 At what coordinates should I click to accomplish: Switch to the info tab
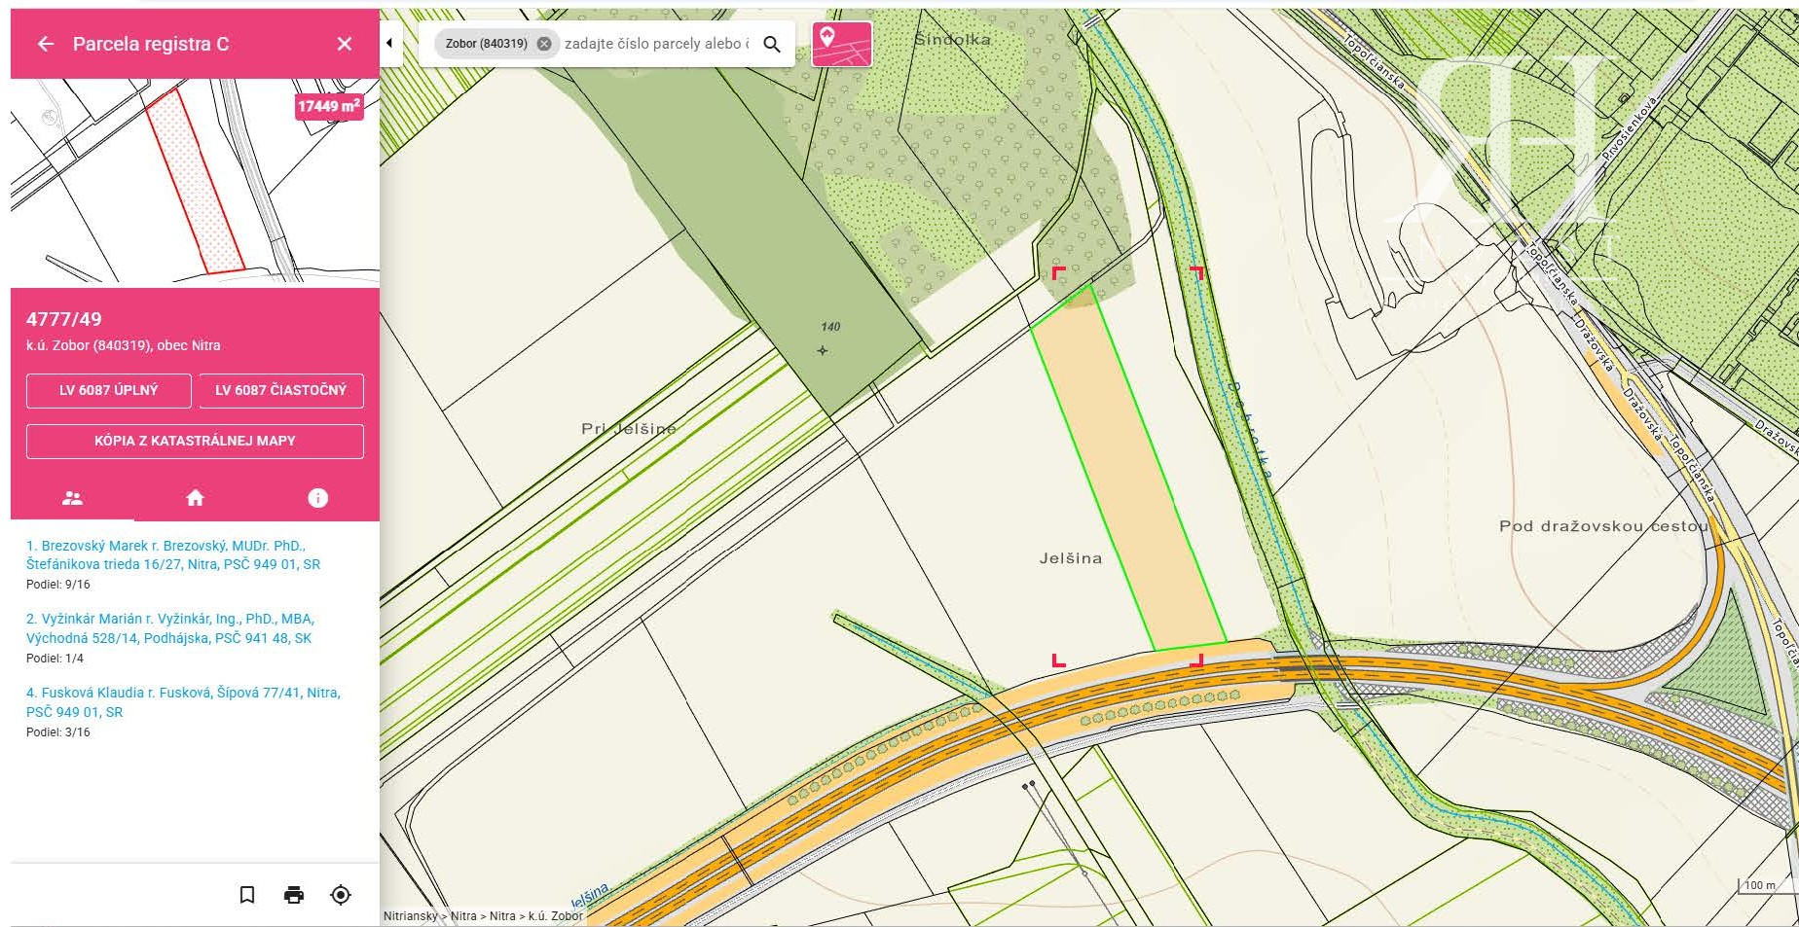(x=317, y=498)
